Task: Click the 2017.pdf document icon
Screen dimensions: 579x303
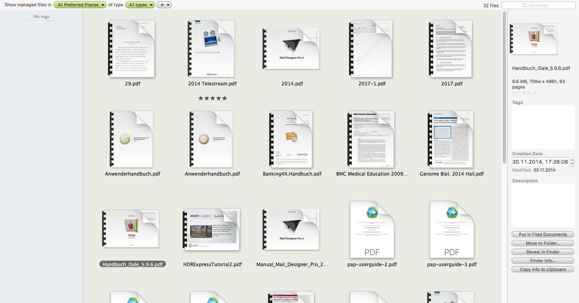Action: coord(452,49)
